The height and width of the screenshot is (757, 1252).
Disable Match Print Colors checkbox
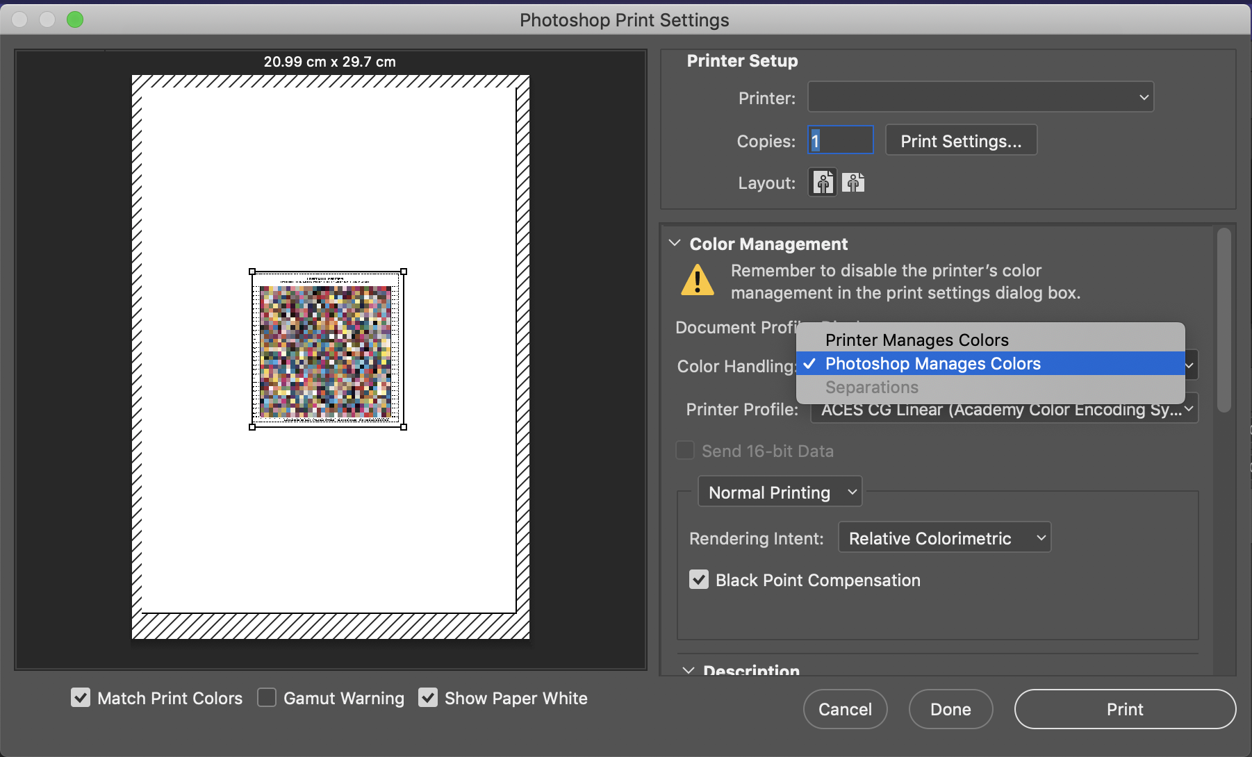[81, 697]
